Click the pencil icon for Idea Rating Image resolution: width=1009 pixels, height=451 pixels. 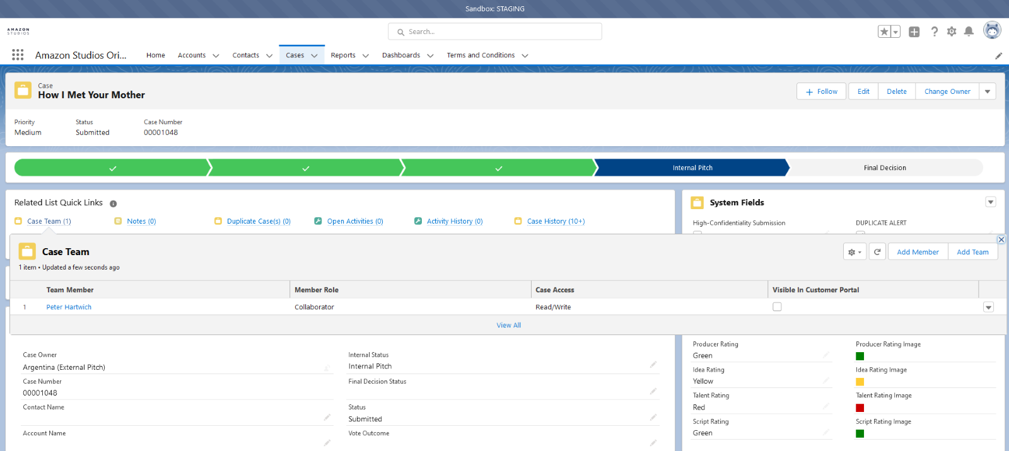826,380
